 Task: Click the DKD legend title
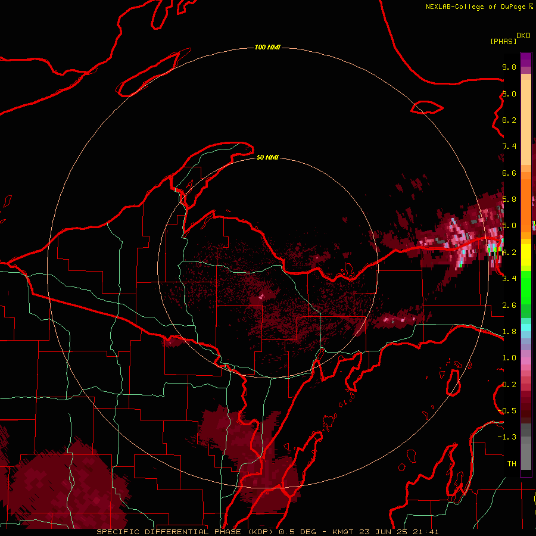click(x=523, y=36)
